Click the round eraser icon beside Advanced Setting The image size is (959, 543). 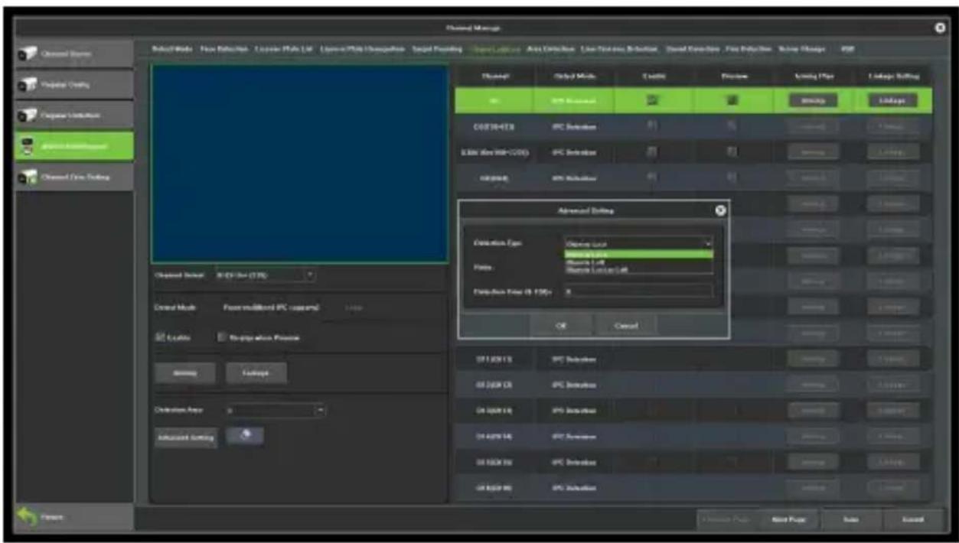(246, 435)
